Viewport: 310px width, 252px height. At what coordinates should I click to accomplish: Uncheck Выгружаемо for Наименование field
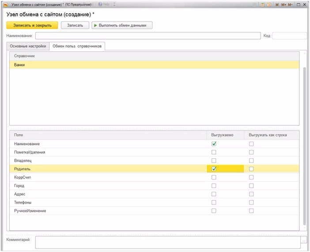[x=214, y=144]
